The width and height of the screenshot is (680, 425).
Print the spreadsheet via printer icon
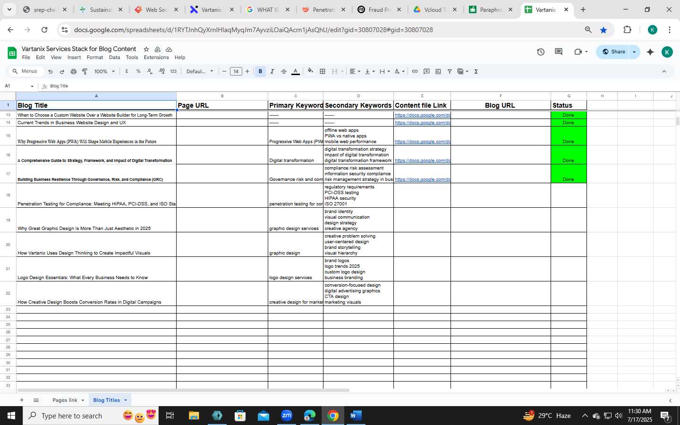point(73,72)
